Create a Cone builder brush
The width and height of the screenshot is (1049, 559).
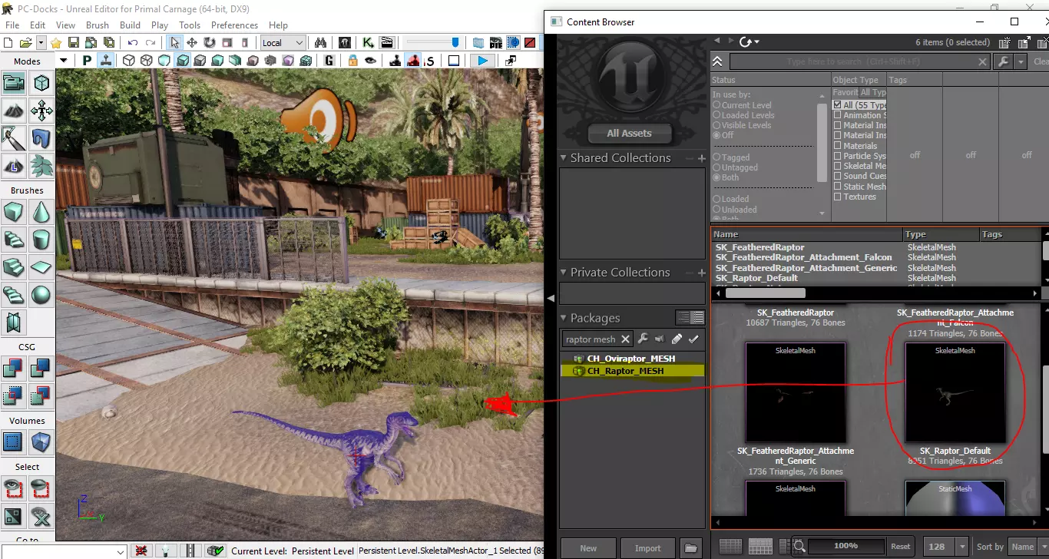click(x=41, y=212)
